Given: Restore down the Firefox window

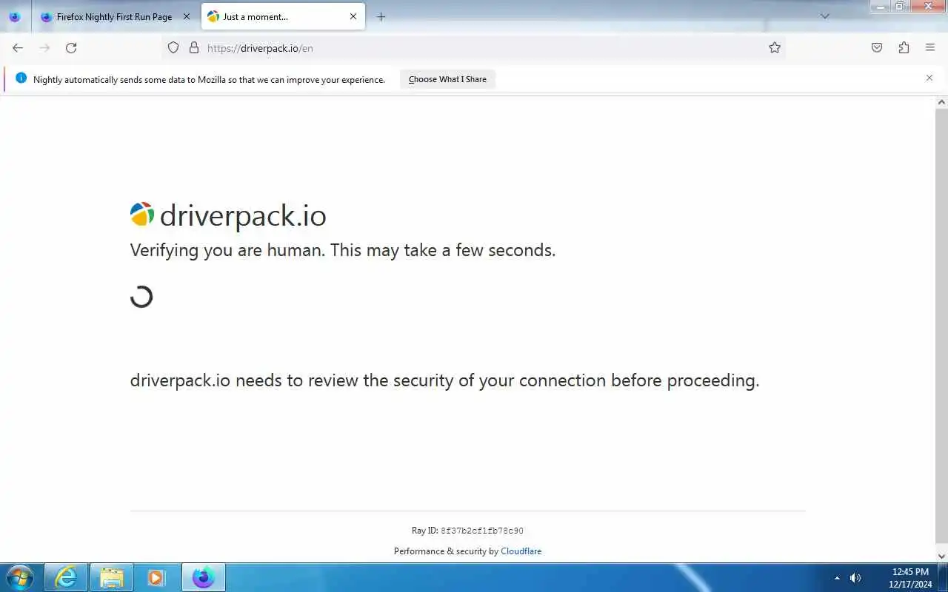Looking at the screenshot, I should point(899,6).
